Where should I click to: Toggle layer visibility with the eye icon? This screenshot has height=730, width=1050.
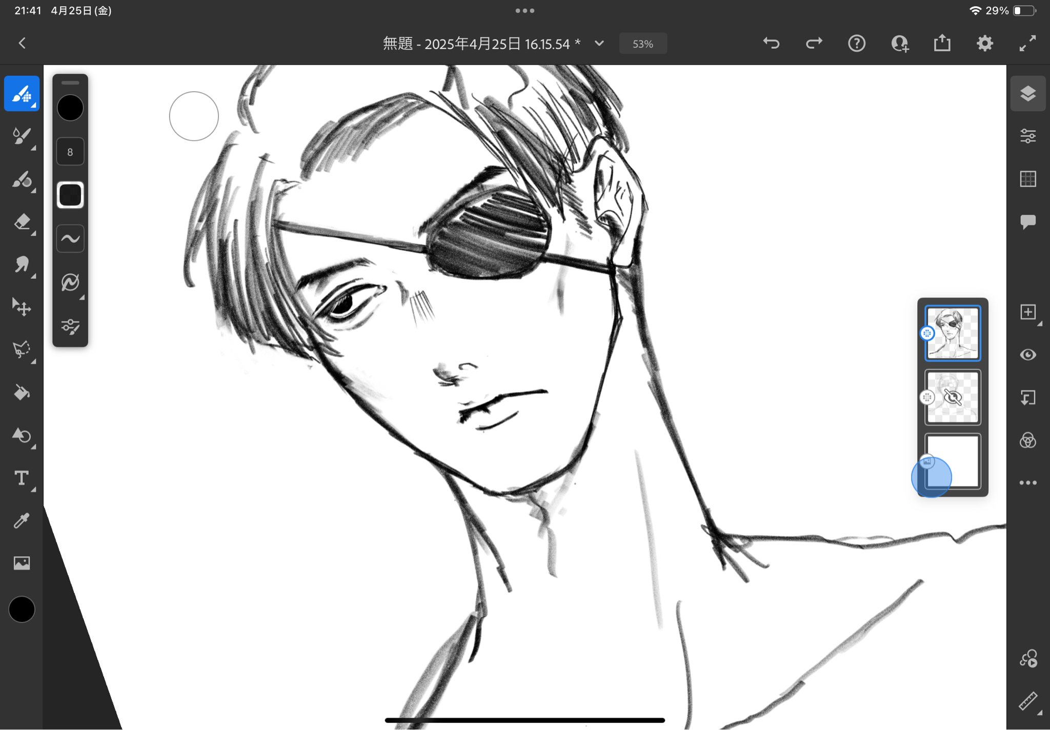coord(1028,355)
